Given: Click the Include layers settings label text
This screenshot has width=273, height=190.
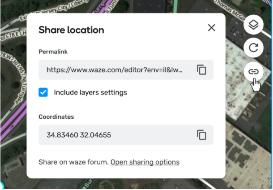Looking at the screenshot, I should (90, 93).
